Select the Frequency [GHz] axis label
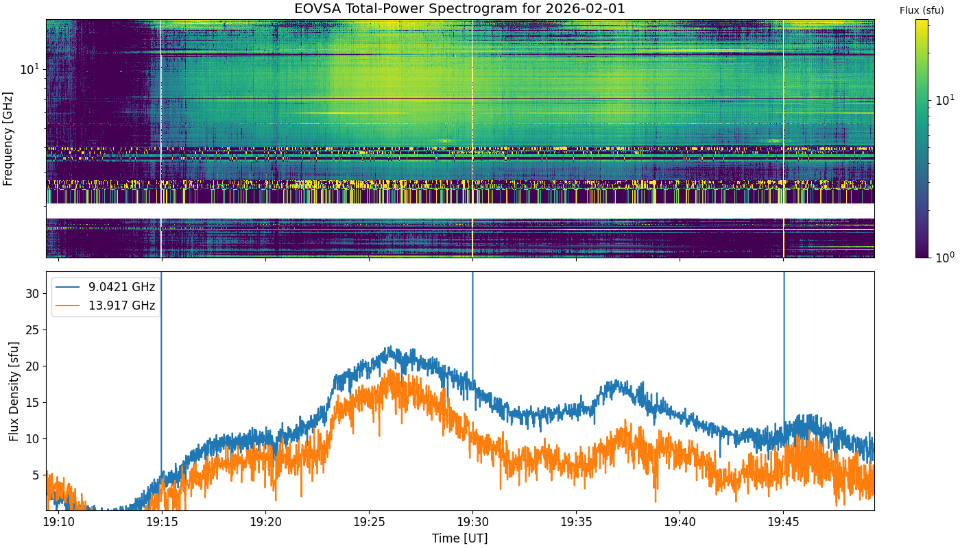This screenshot has height=548, width=960. (8, 139)
